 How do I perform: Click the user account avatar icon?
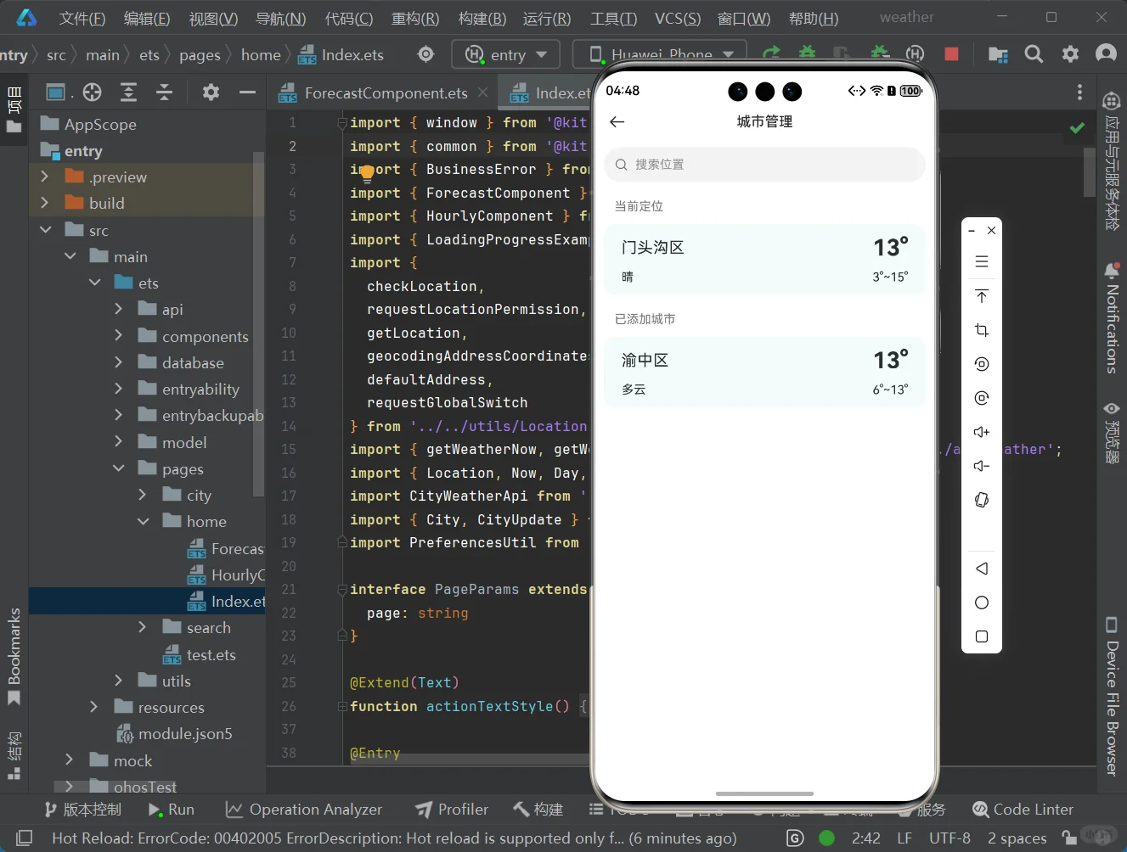(x=1106, y=54)
